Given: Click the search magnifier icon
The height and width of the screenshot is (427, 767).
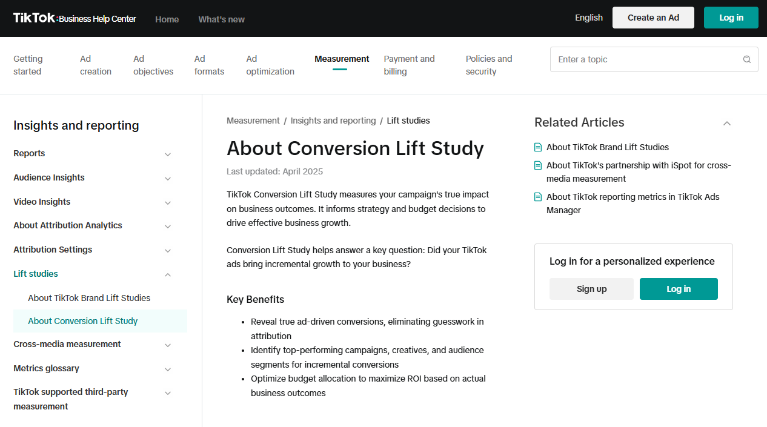Looking at the screenshot, I should (746, 59).
